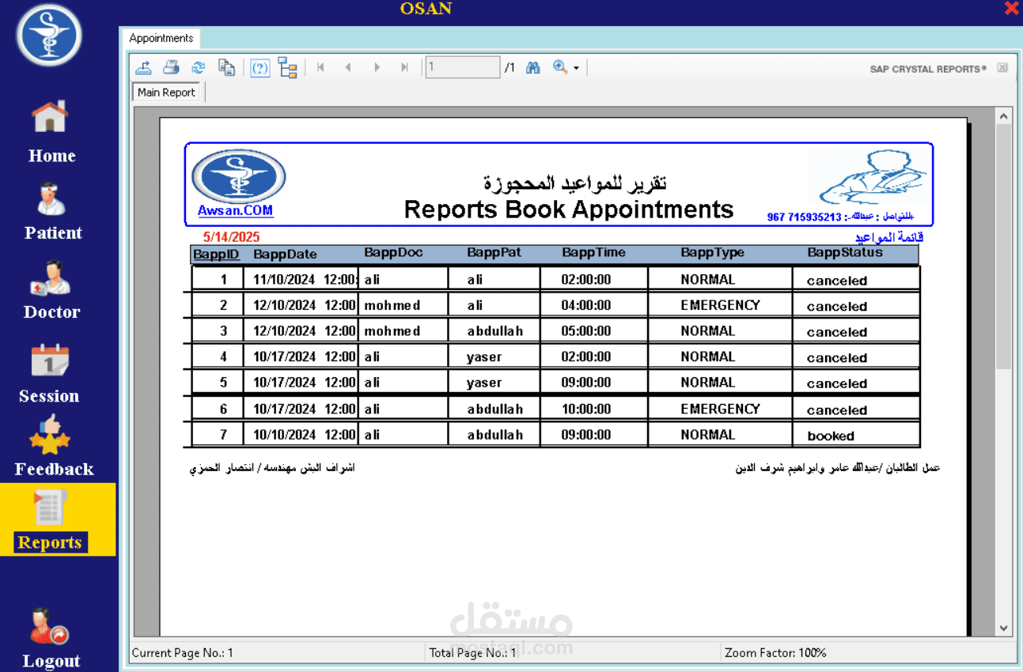Click the scrollbar down arrow
Screen dimensions: 1023x672
tap(1004, 629)
